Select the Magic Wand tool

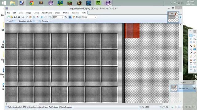(x=191, y=46)
